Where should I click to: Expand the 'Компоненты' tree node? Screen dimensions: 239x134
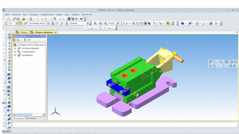tap(15, 52)
